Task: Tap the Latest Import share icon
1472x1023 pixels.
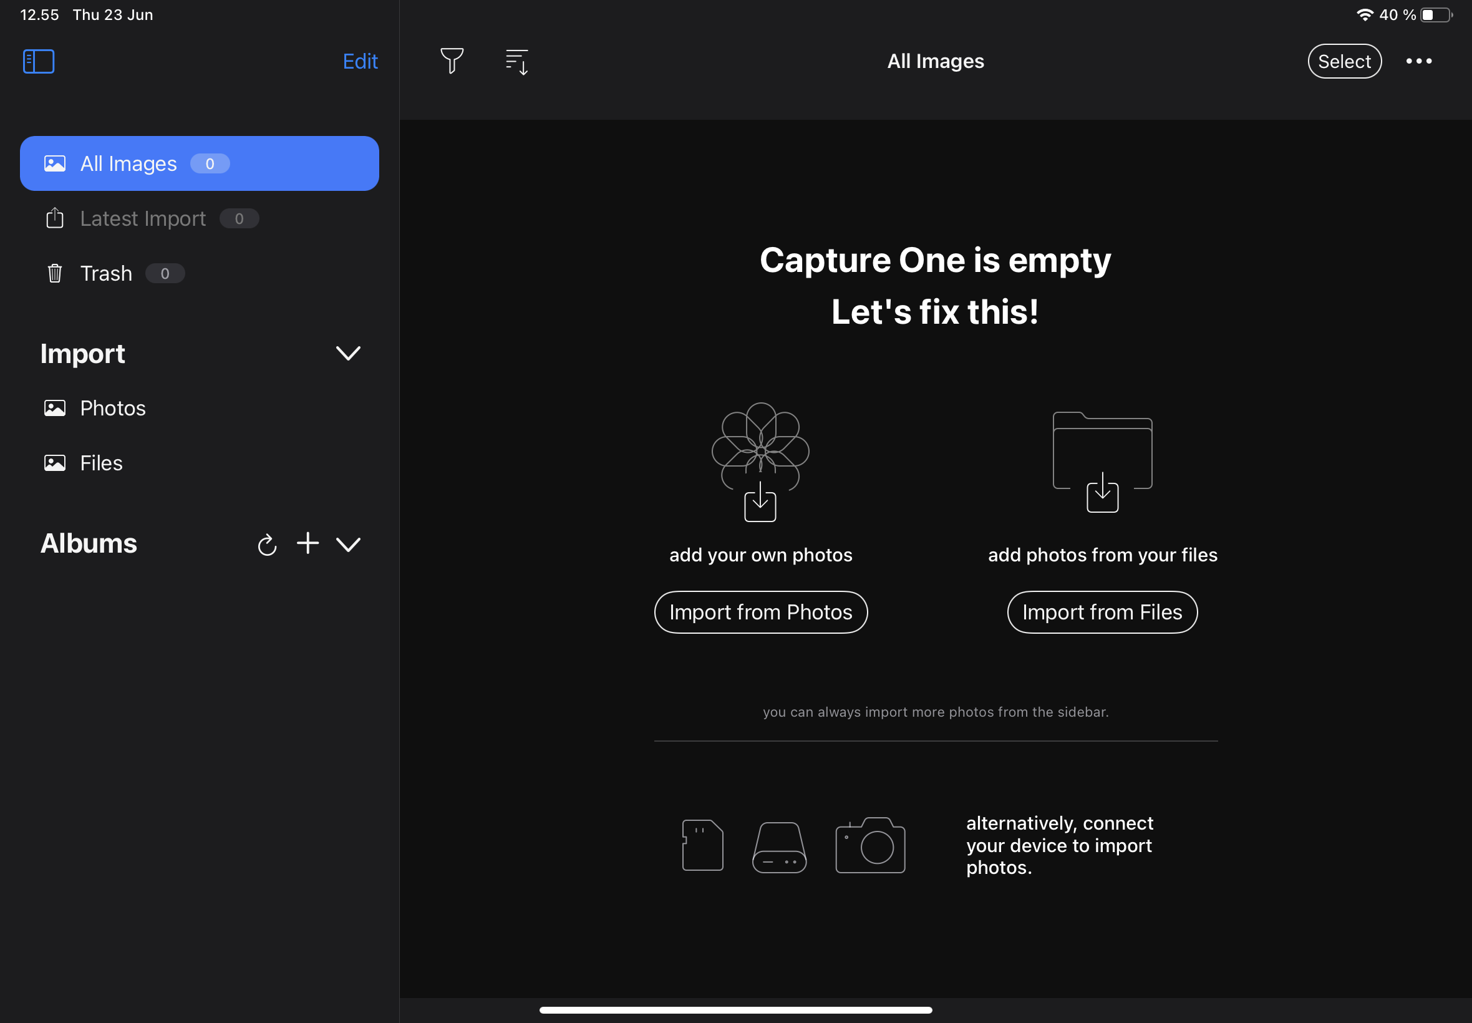Action: coord(54,218)
